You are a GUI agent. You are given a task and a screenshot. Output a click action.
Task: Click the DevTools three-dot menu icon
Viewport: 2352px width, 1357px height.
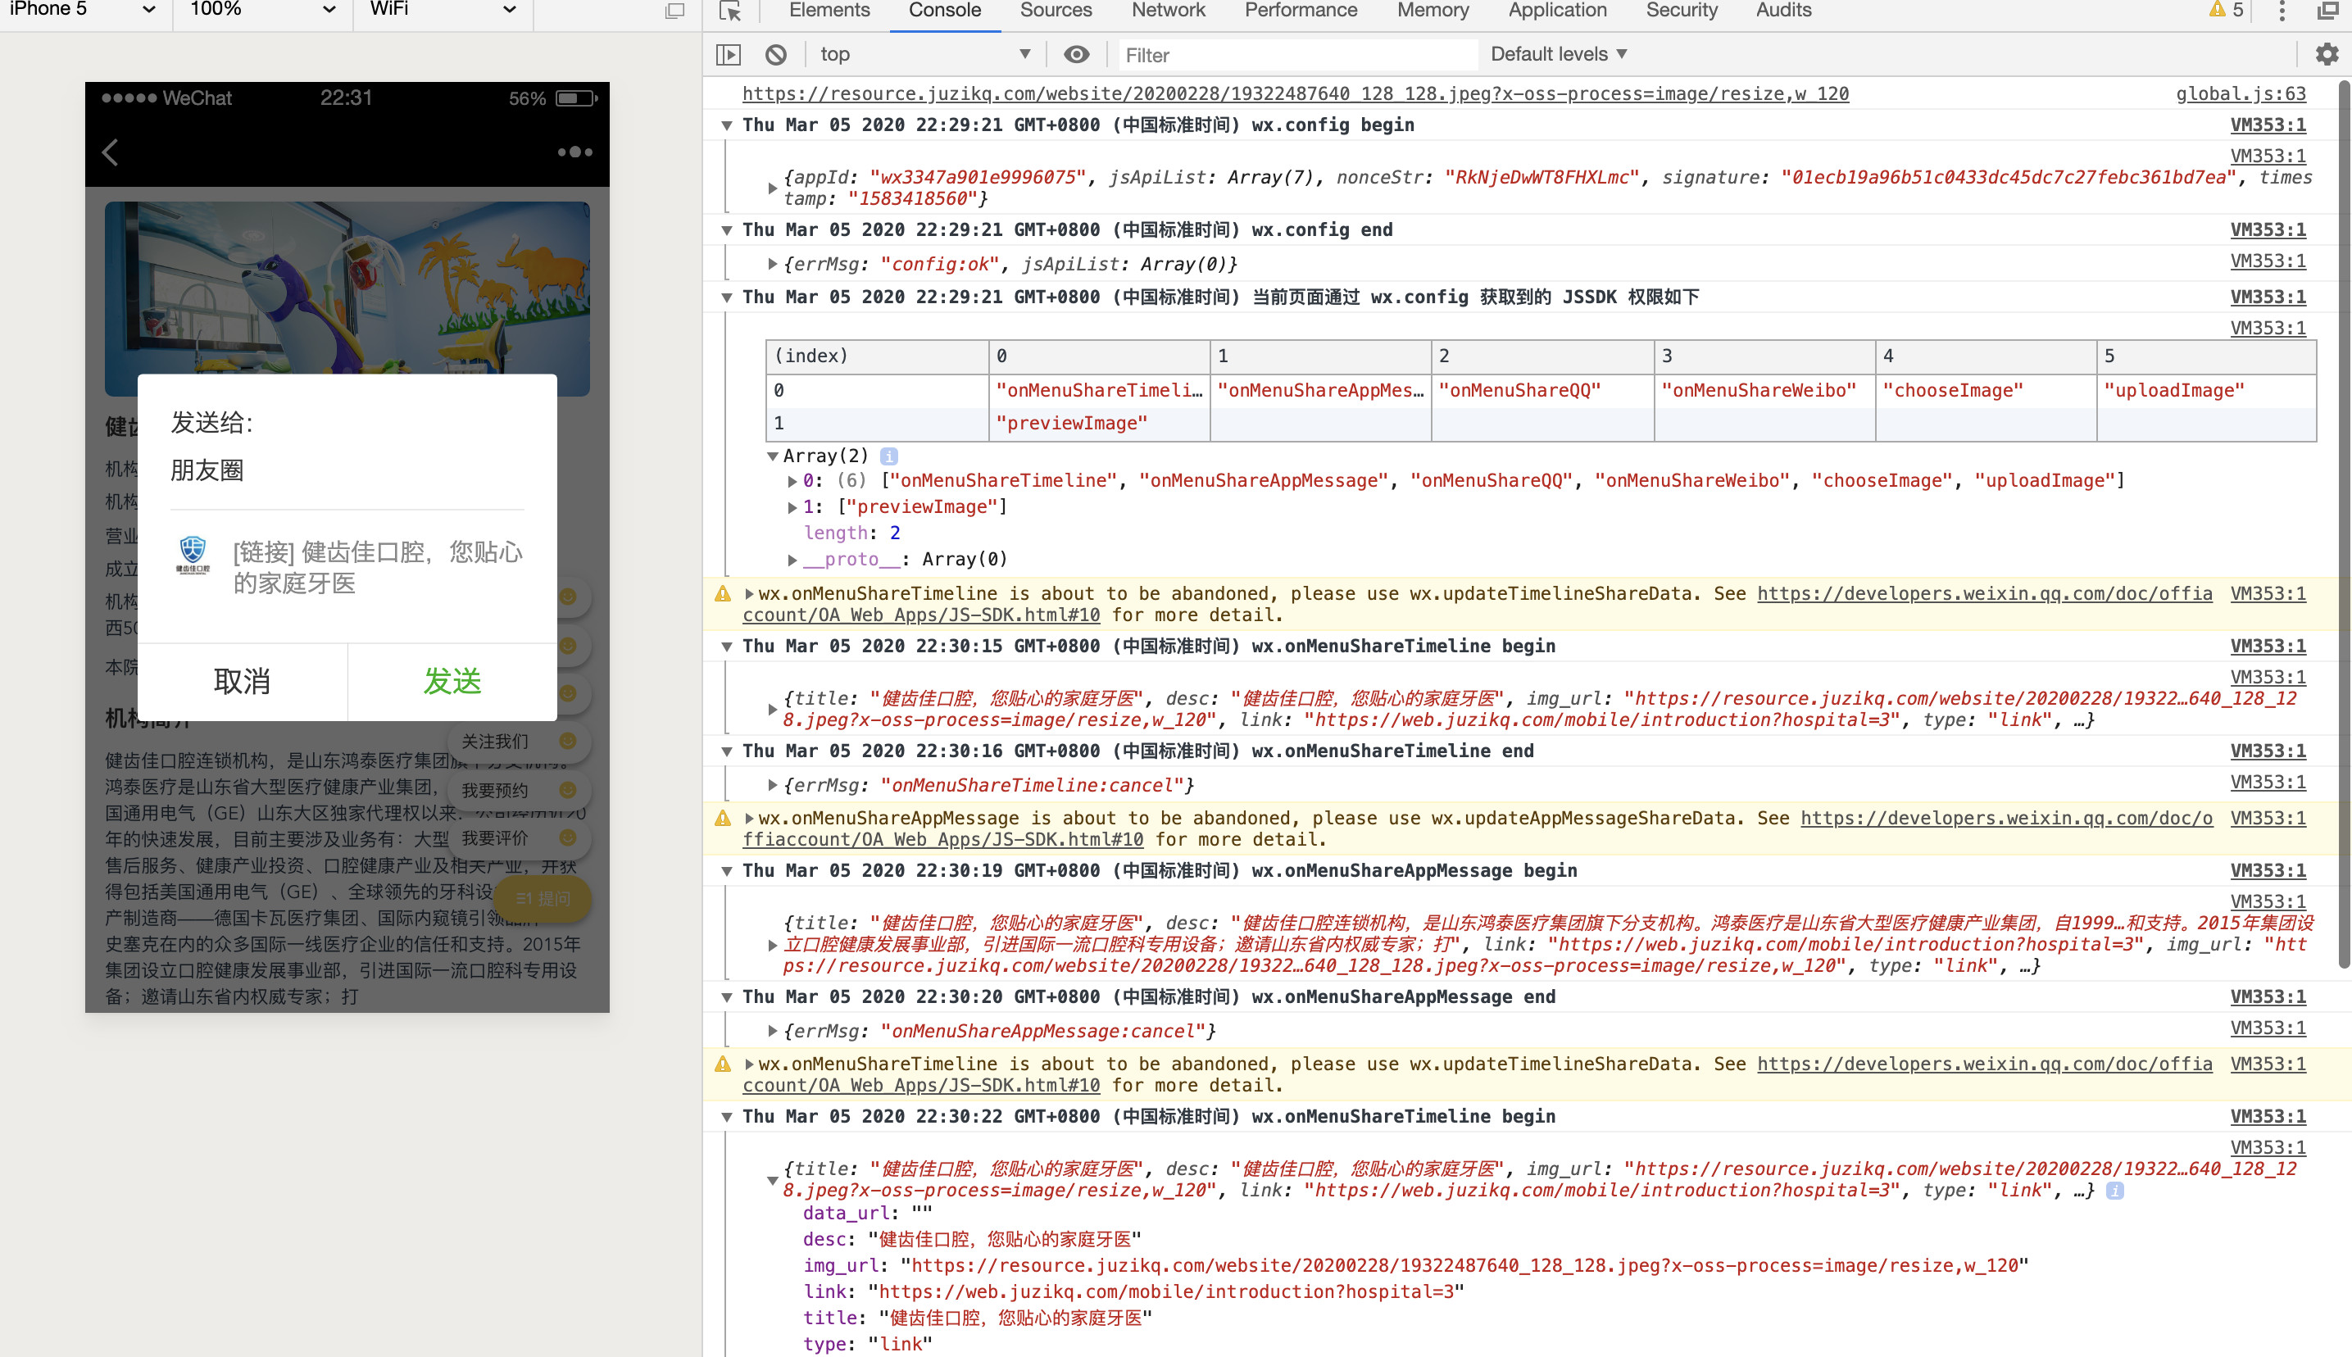click(2282, 11)
